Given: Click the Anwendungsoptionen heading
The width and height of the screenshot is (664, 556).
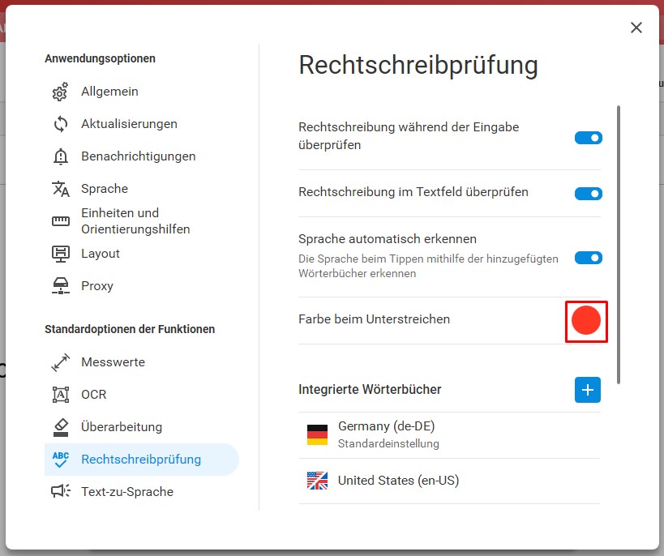Looking at the screenshot, I should click(100, 58).
